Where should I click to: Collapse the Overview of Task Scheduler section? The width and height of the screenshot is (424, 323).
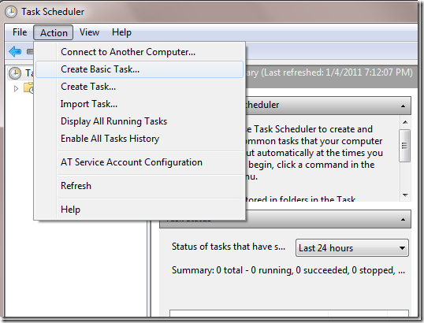coord(403,106)
